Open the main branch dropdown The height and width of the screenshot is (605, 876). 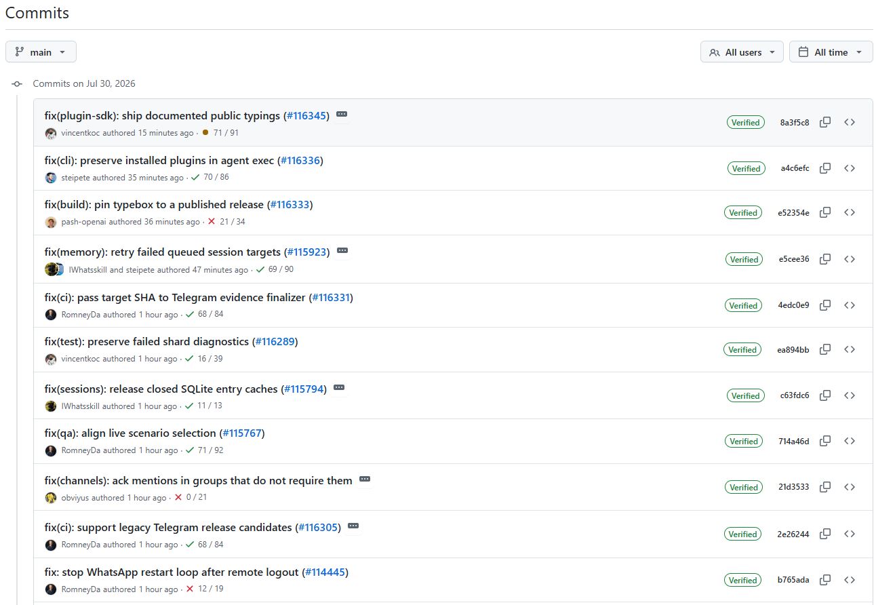tap(41, 52)
